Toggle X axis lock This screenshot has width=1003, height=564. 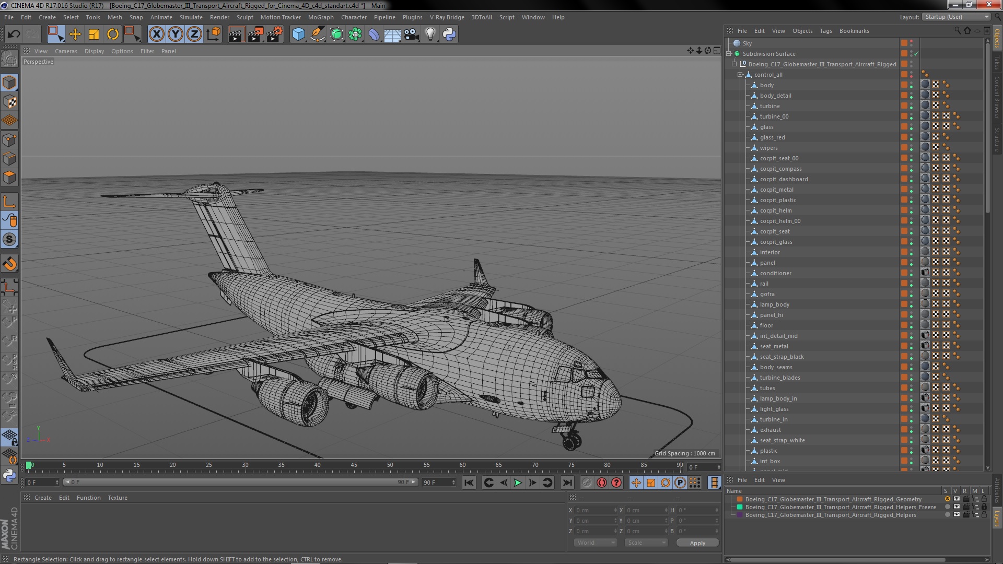(x=156, y=34)
